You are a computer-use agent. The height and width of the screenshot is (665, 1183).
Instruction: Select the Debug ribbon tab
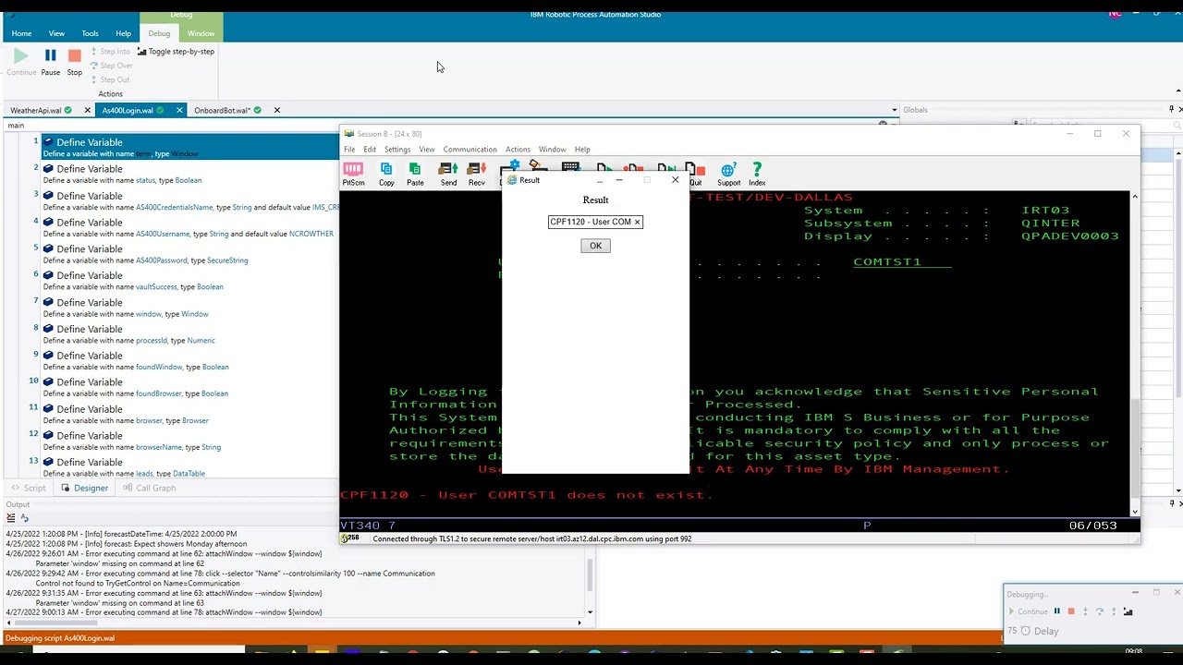159,33
